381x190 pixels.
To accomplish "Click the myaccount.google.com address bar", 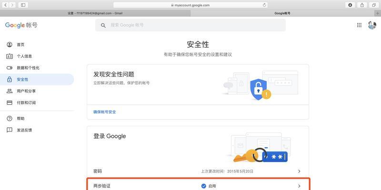I will click(x=190, y=5).
